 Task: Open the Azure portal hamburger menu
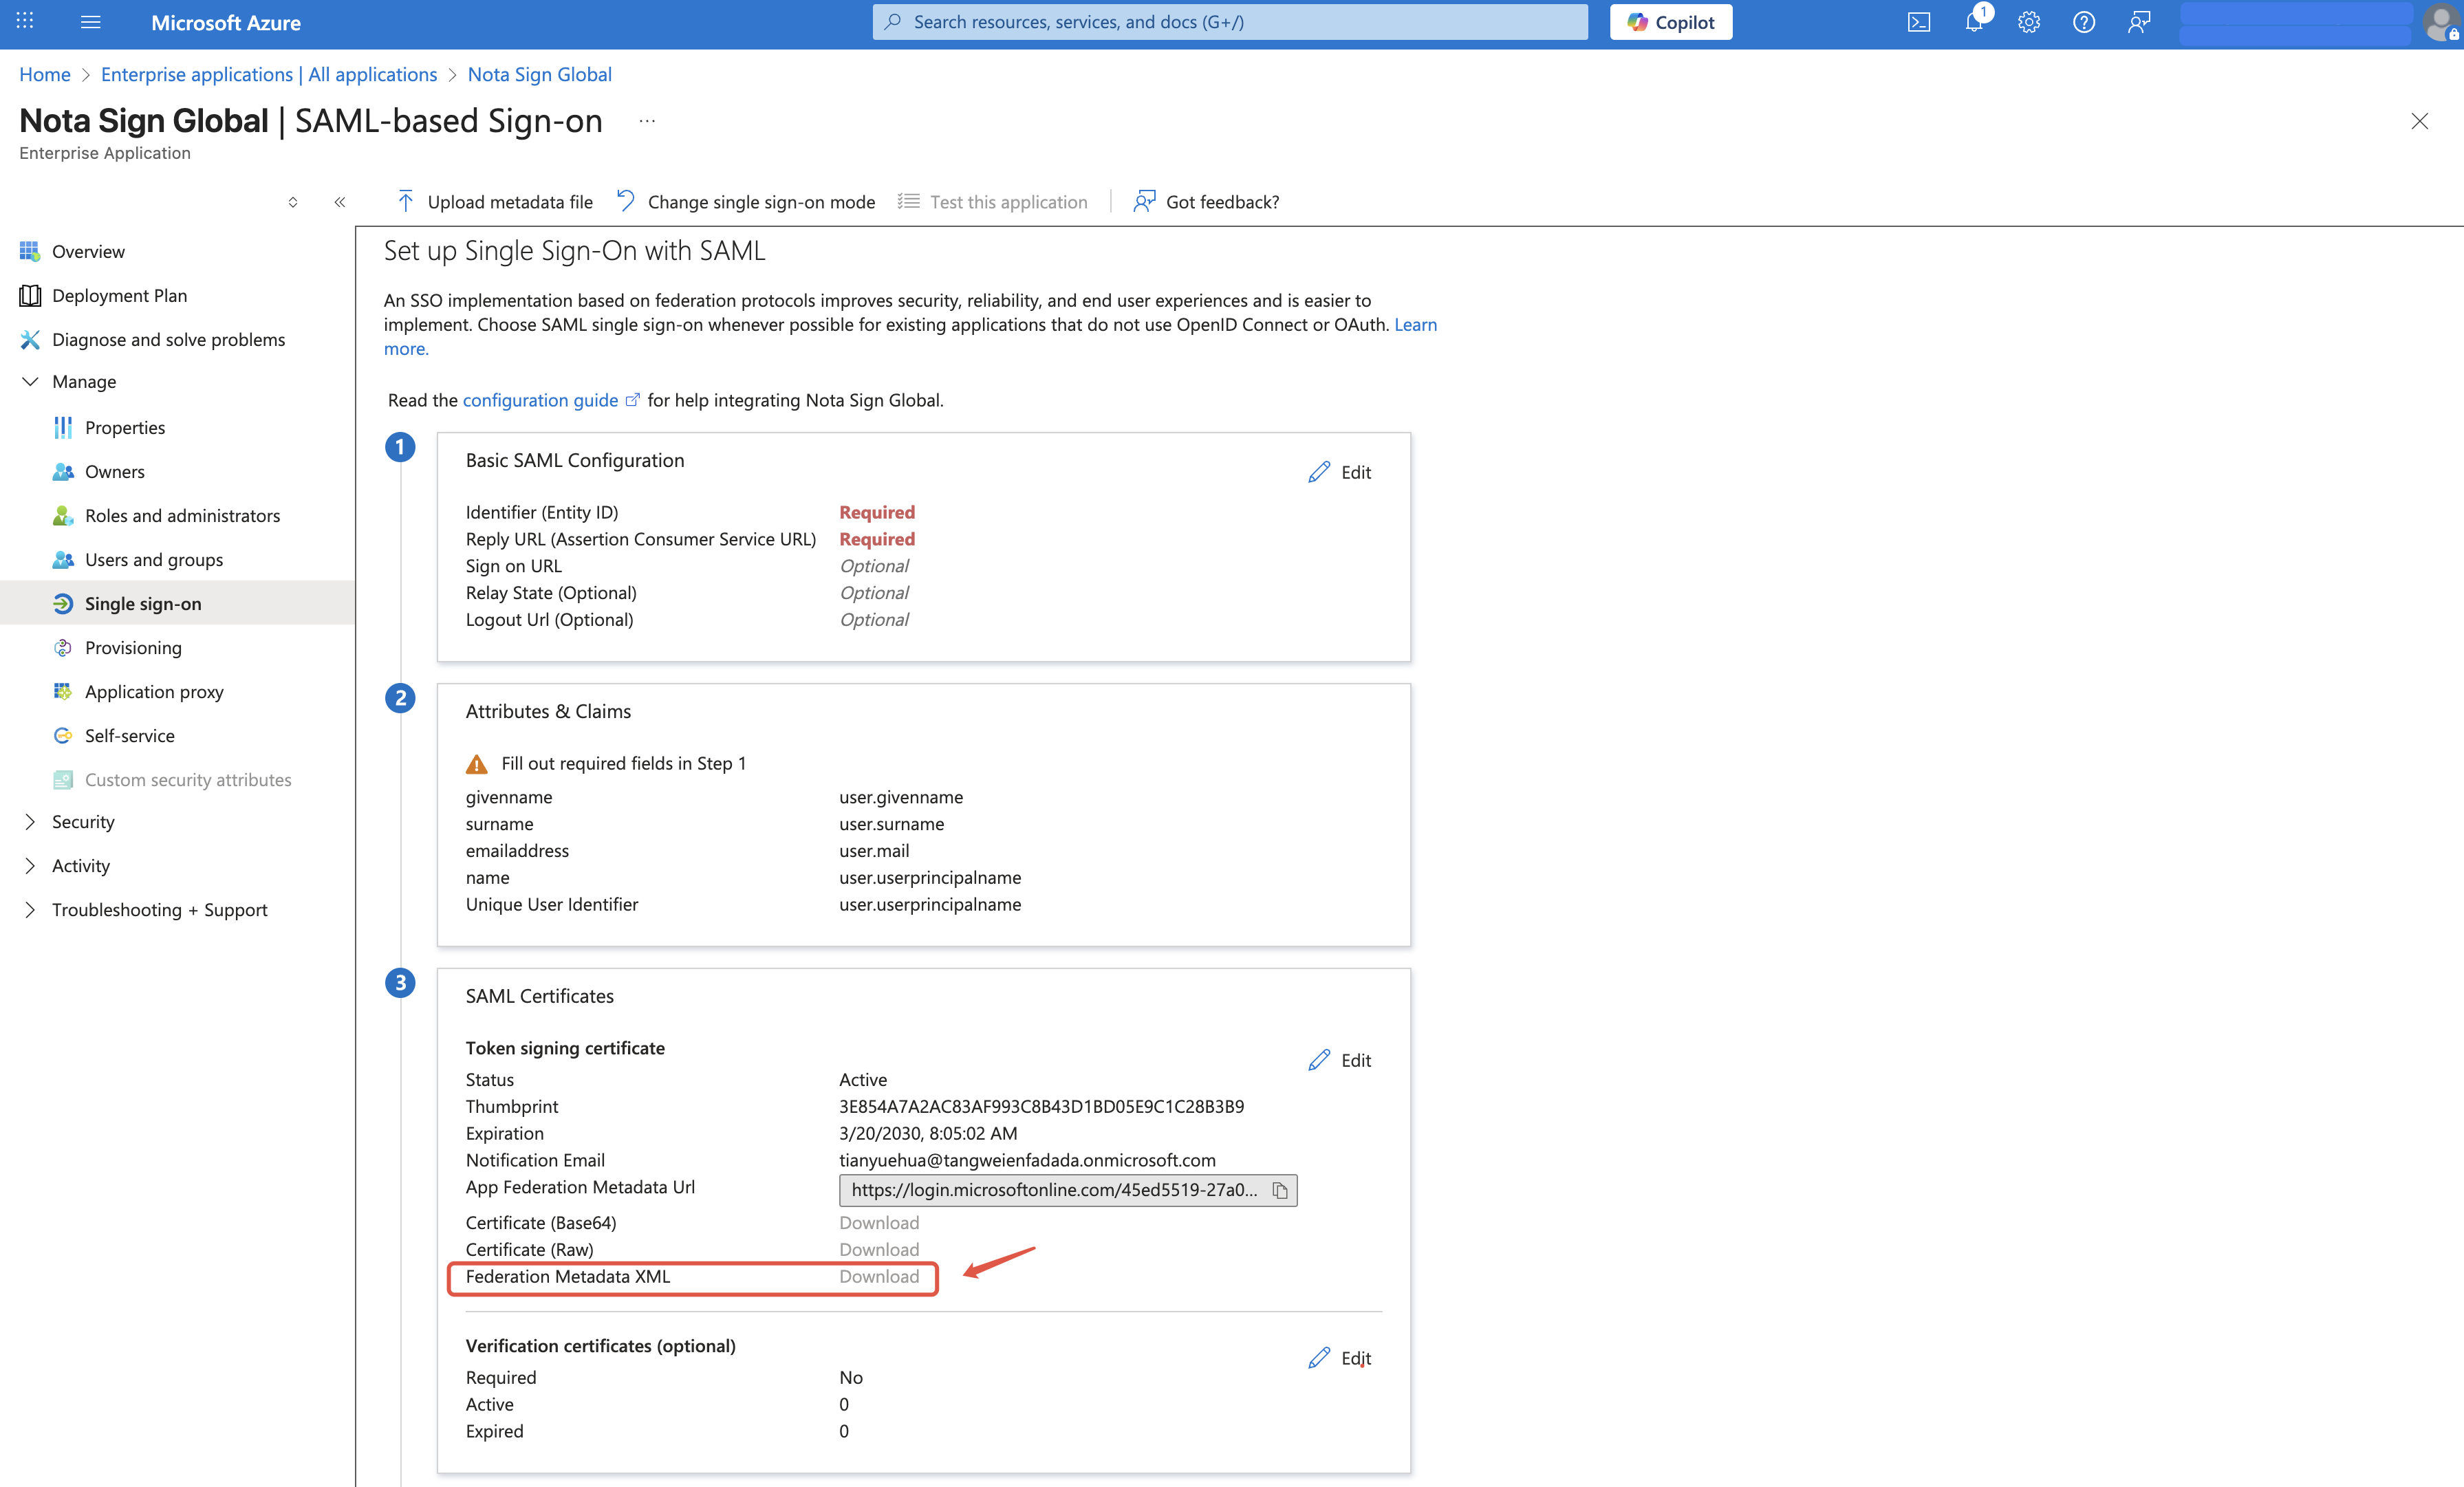[x=90, y=22]
